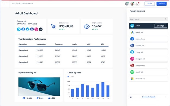Toggle the Leads legend in chart

coord(71,77)
